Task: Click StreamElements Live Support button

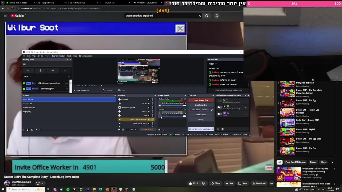Action: tap(201, 129)
